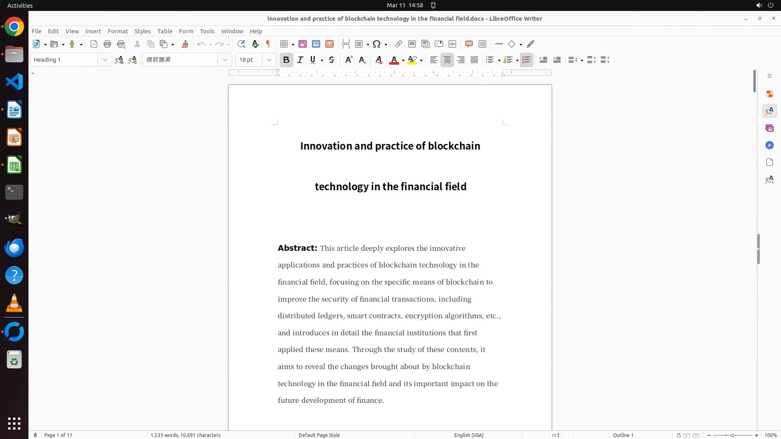Expand the Heading 1 paragraph style dropdown
Screen dimensions: 781x439
click(105, 60)
